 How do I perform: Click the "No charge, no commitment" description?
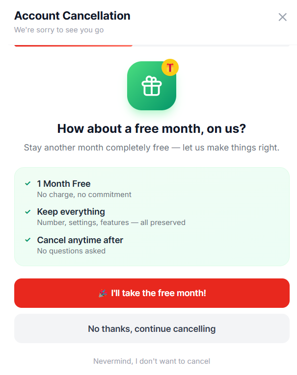[84, 195]
